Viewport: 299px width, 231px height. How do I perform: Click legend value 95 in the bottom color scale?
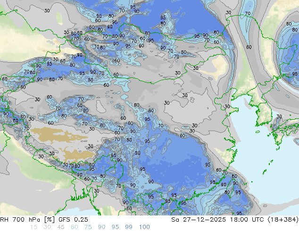click(x=115, y=227)
